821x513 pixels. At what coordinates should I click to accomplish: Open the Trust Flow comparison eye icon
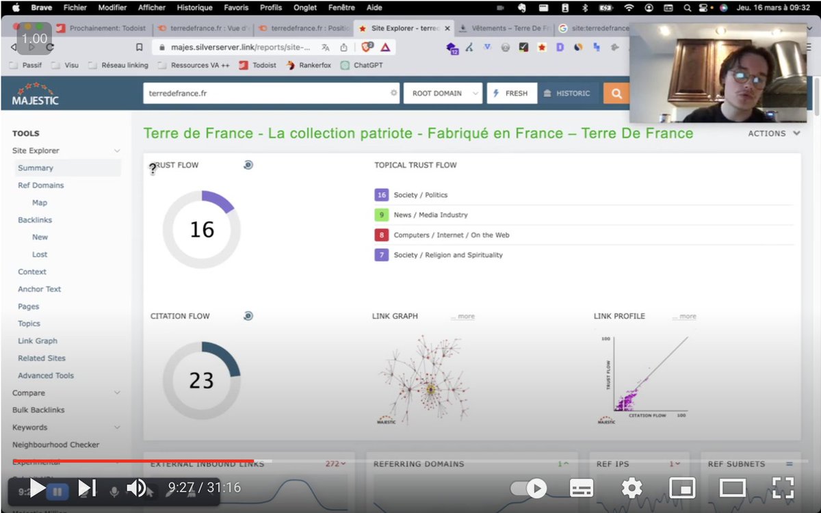[x=248, y=164]
